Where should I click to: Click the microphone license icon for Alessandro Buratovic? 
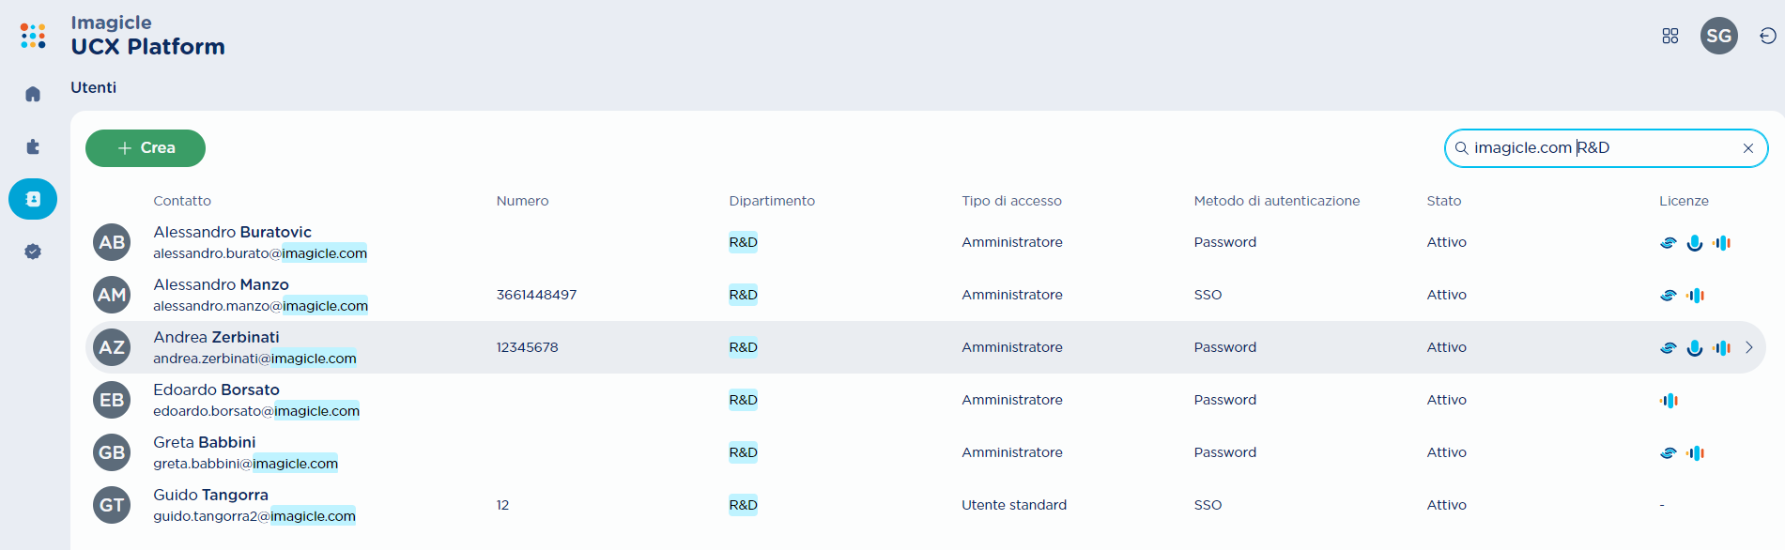(1694, 243)
